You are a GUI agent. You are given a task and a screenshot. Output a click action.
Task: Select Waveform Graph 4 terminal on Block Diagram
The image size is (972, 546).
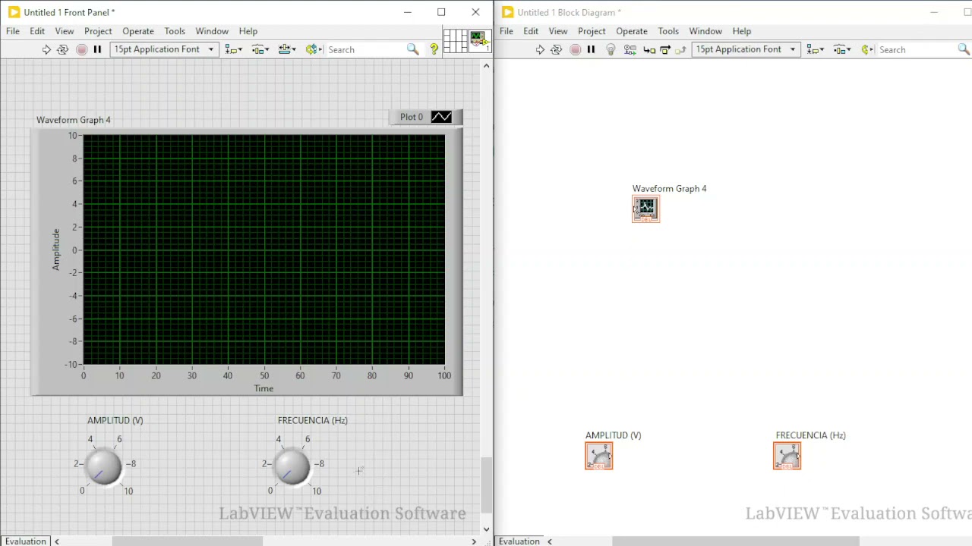pyautogui.click(x=646, y=209)
